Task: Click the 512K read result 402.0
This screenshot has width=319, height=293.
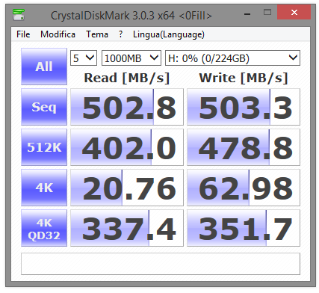Action: [127, 147]
